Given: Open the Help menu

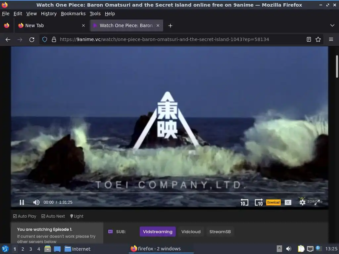Looking at the screenshot, I should pyautogui.click(x=110, y=14).
